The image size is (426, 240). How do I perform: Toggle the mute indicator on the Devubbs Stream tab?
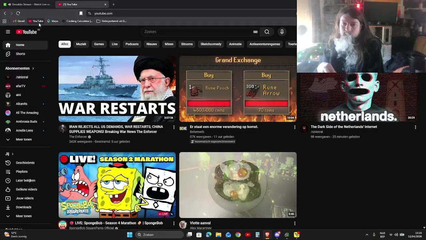pyautogui.click(x=9, y=4)
